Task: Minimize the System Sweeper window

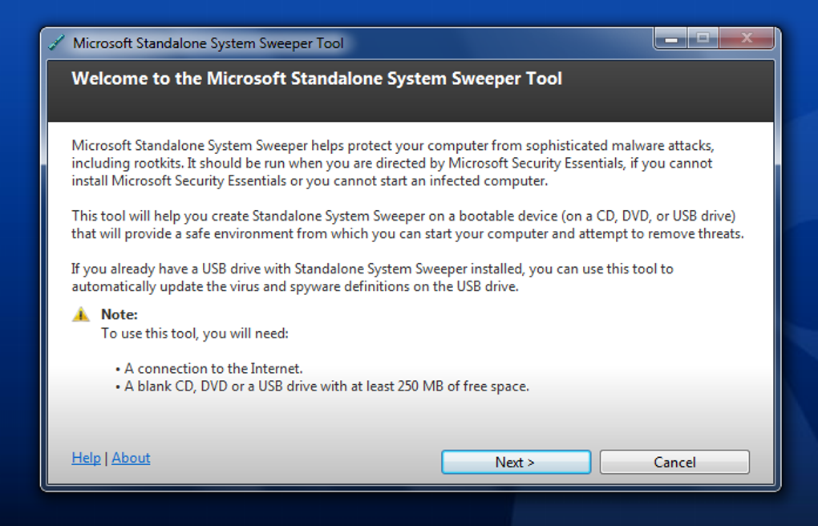Action: tap(670, 38)
